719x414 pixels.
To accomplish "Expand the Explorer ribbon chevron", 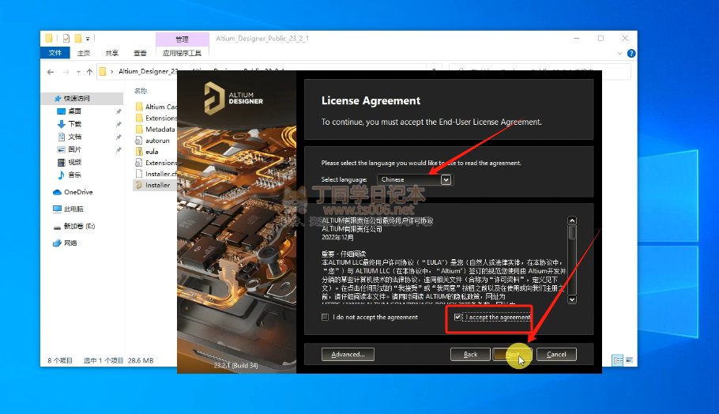I will tap(619, 53).
